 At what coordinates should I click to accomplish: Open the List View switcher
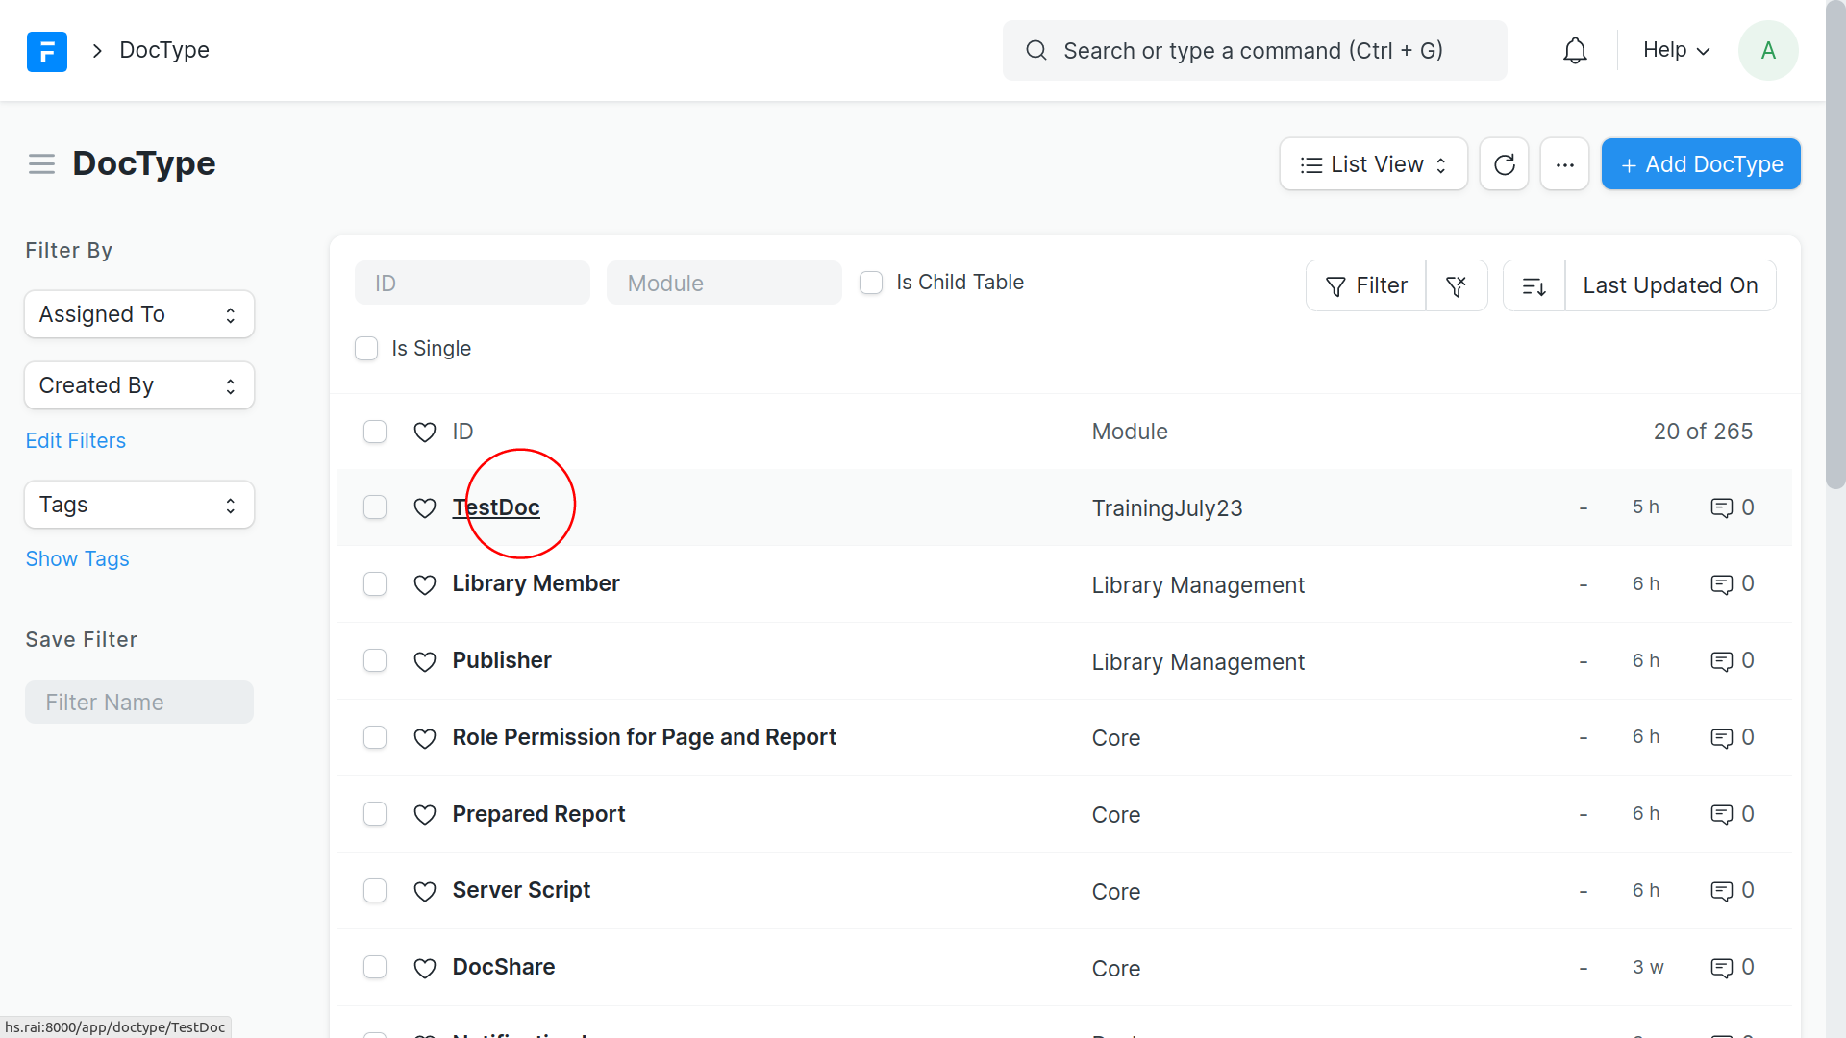(x=1372, y=164)
